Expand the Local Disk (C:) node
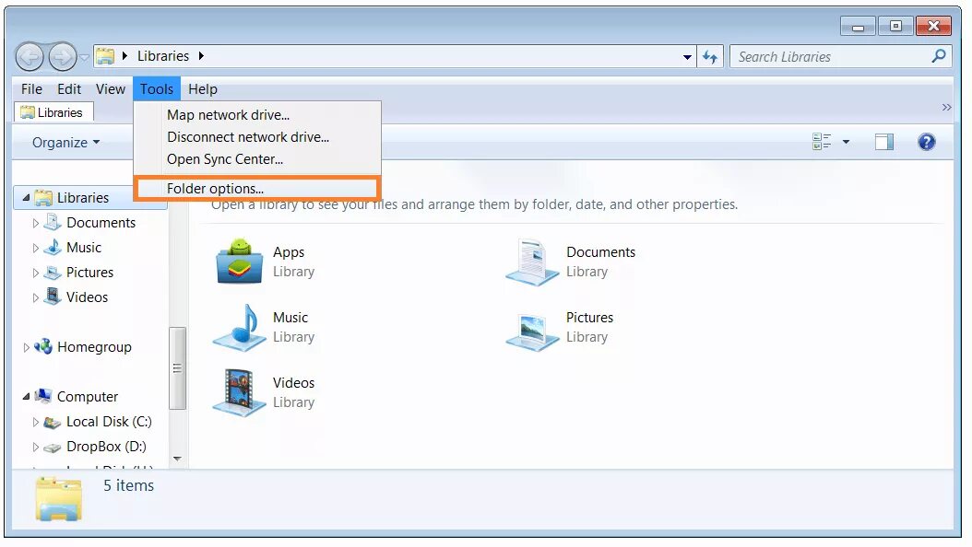The height and width of the screenshot is (547, 972). click(x=35, y=422)
